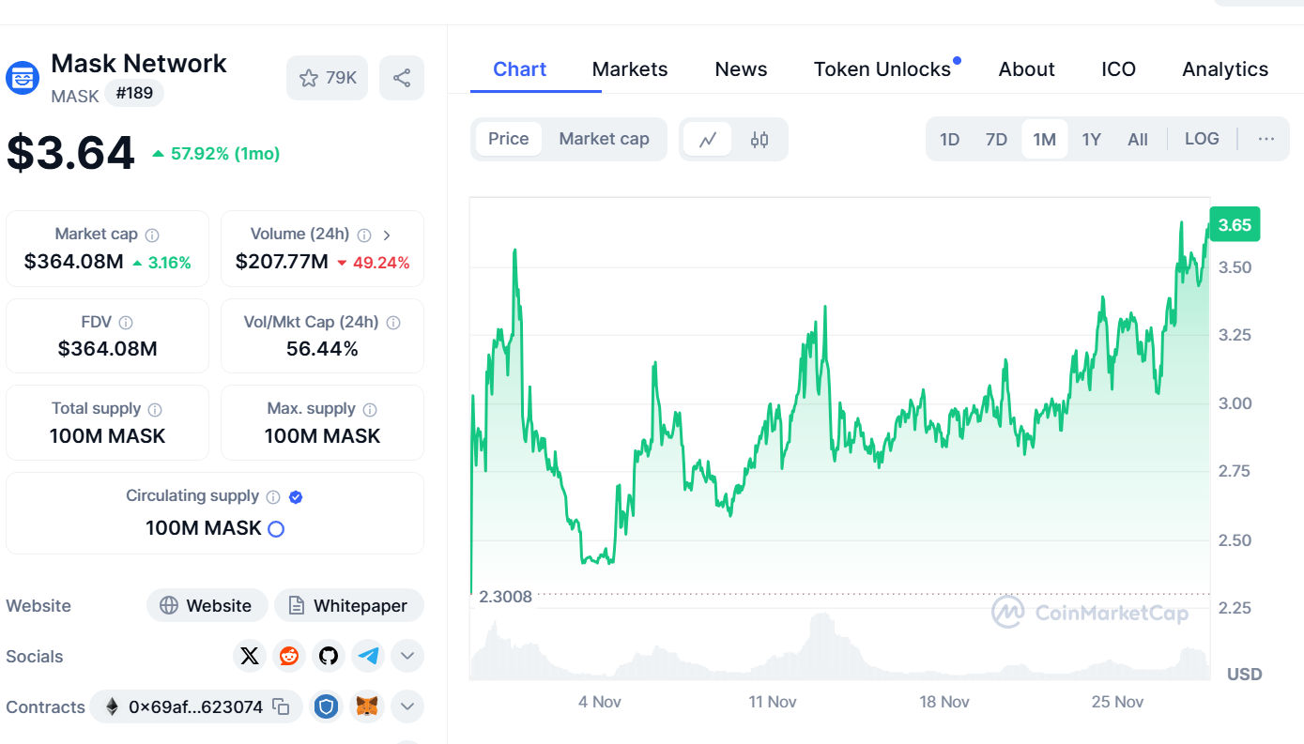Enable LOG scale on the chart
This screenshot has width=1304, height=744.
click(x=1202, y=138)
